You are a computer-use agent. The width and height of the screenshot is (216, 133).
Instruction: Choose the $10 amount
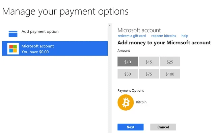pyautogui.click(x=128, y=62)
